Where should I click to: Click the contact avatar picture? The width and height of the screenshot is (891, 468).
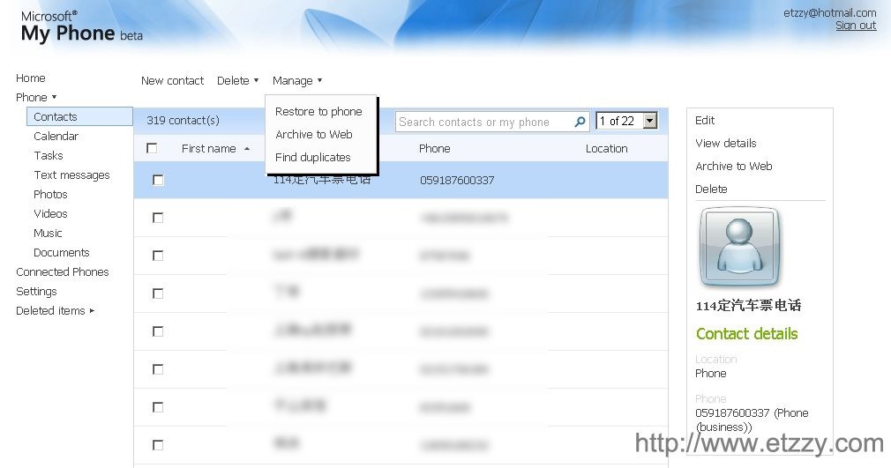(x=739, y=247)
